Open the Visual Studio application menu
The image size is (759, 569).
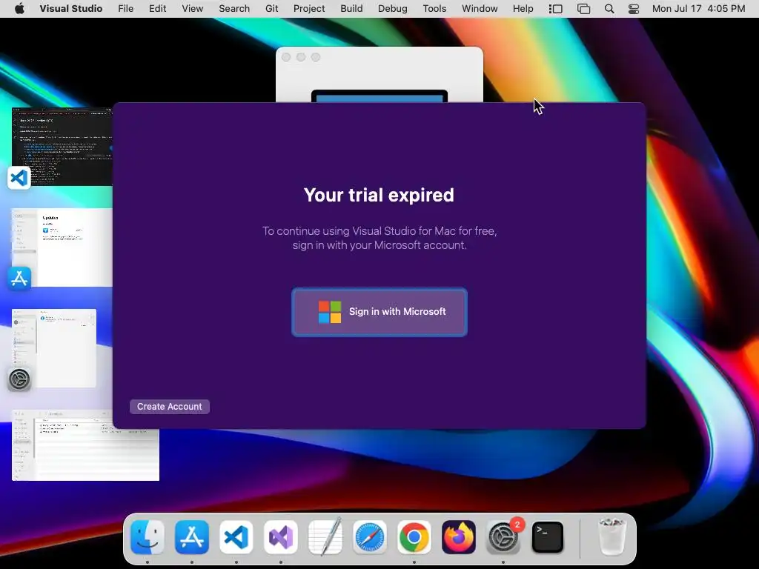point(70,9)
